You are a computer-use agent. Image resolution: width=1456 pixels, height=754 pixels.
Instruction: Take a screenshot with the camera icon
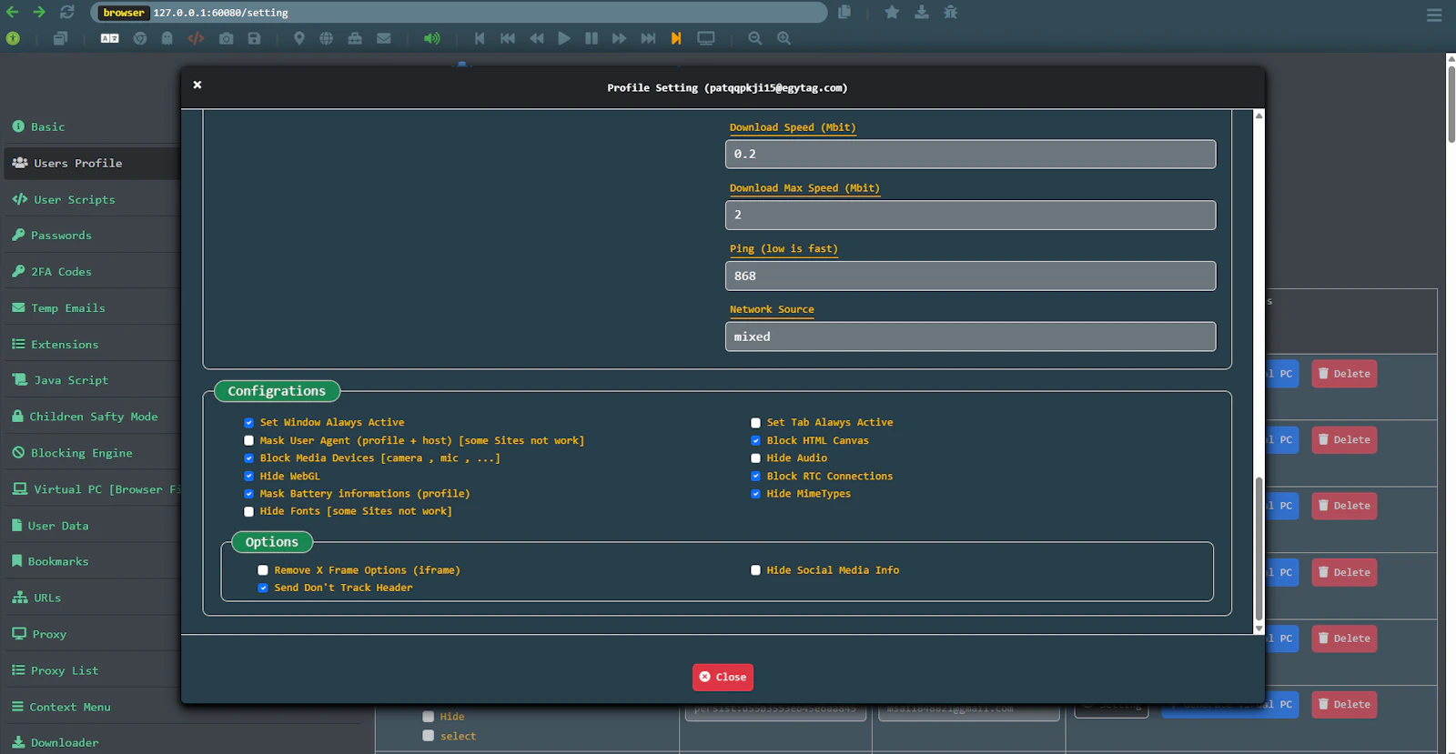(227, 38)
